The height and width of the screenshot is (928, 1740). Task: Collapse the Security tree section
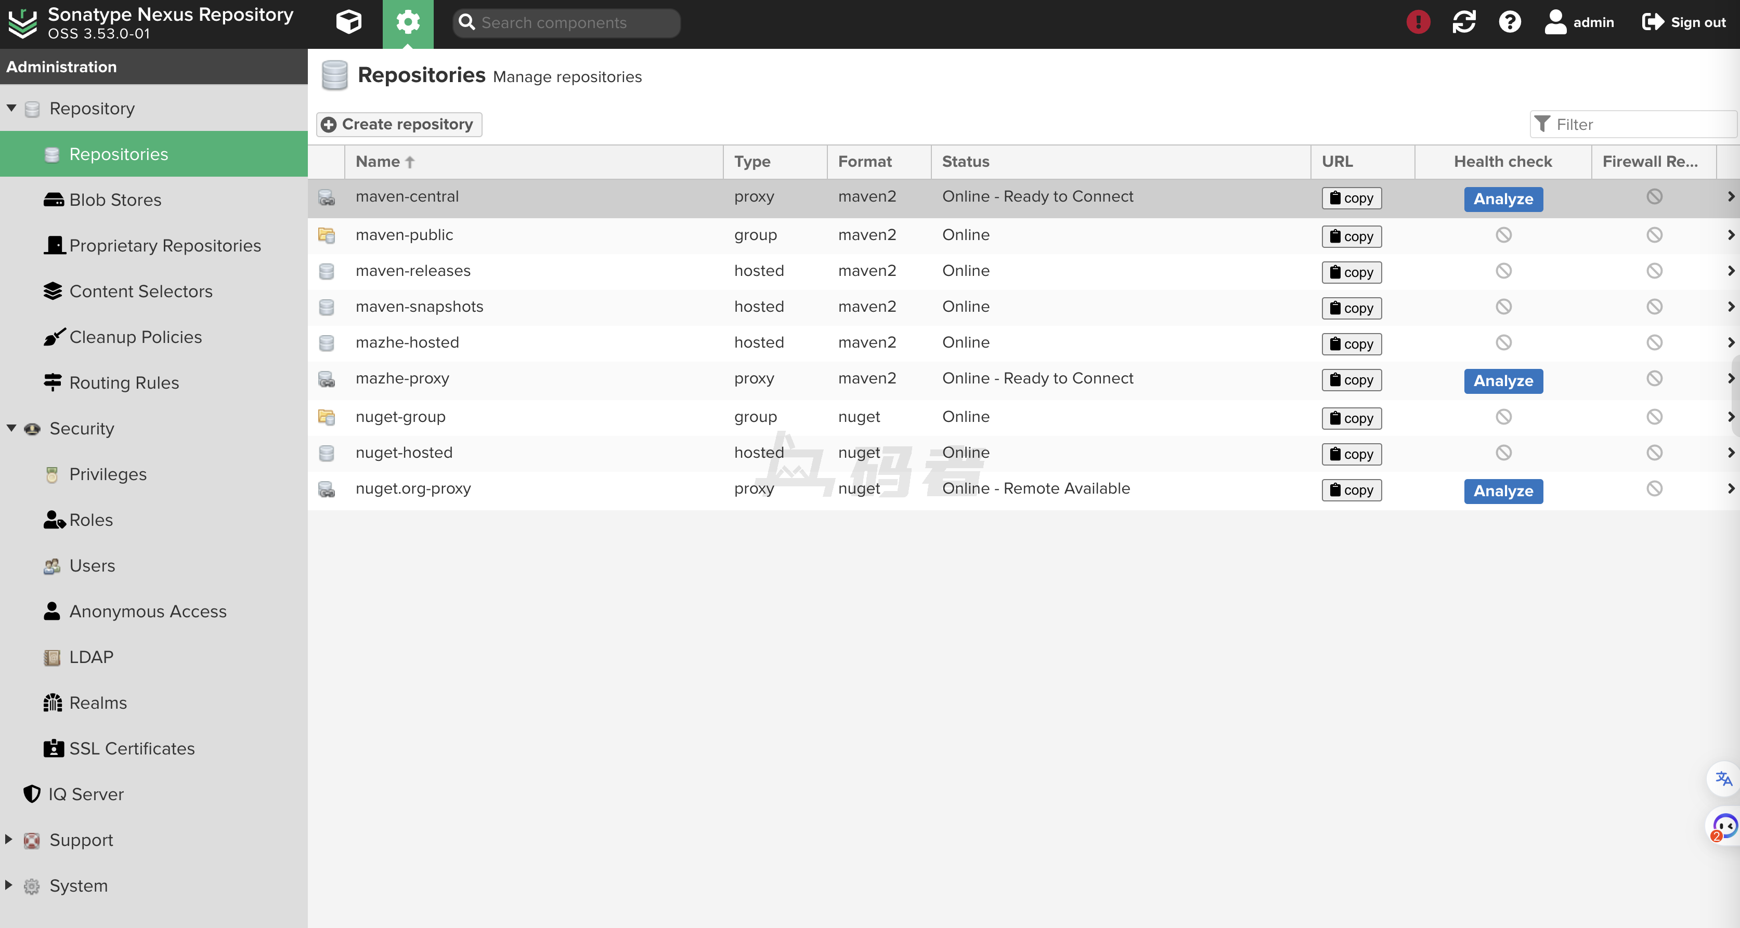[11, 428]
